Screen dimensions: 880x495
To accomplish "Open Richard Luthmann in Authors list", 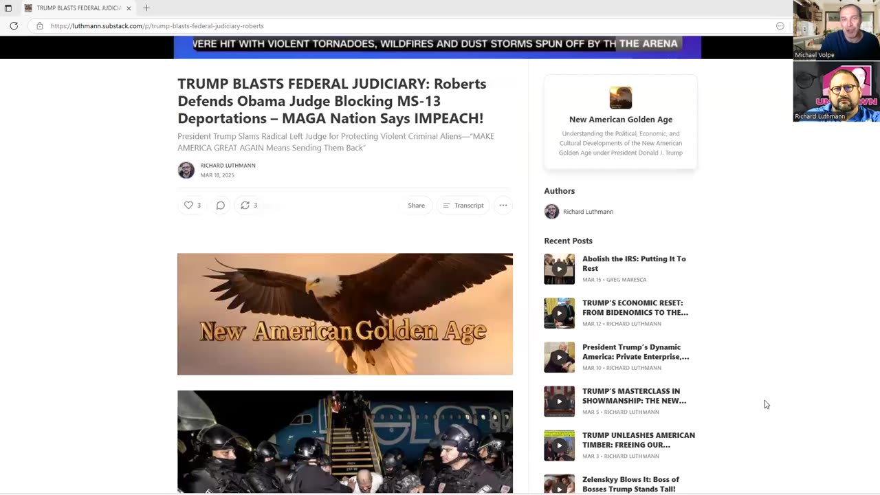I will [588, 212].
